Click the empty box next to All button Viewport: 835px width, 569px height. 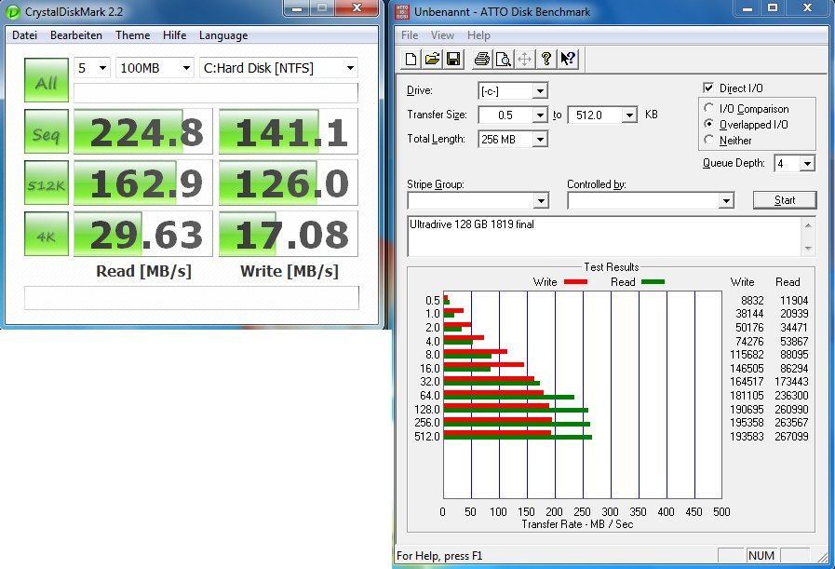(x=216, y=93)
